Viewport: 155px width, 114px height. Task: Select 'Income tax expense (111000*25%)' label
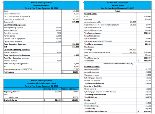[x=18, y=69]
